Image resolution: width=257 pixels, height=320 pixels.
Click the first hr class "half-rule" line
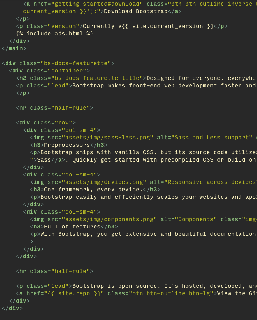point(55,108)
